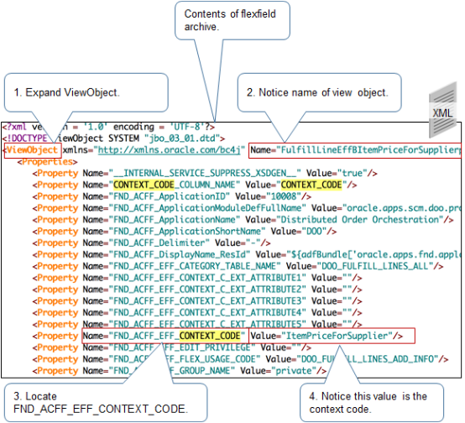465x423 pixels.
Task: Click the "DOO_FULFILL_LINES_ADD_INFO" value
Action: (x=368, y=359)
